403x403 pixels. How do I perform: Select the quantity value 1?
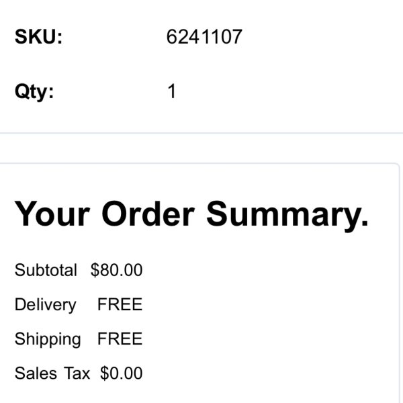[x=172, y=91]
